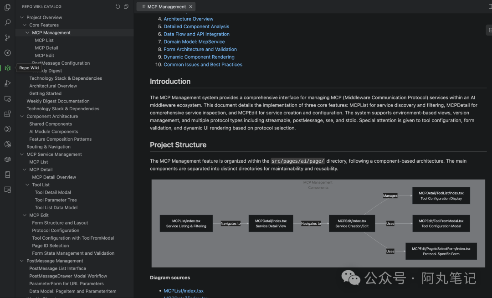Switch to the MCP Management tab

(x=166, y=6)
